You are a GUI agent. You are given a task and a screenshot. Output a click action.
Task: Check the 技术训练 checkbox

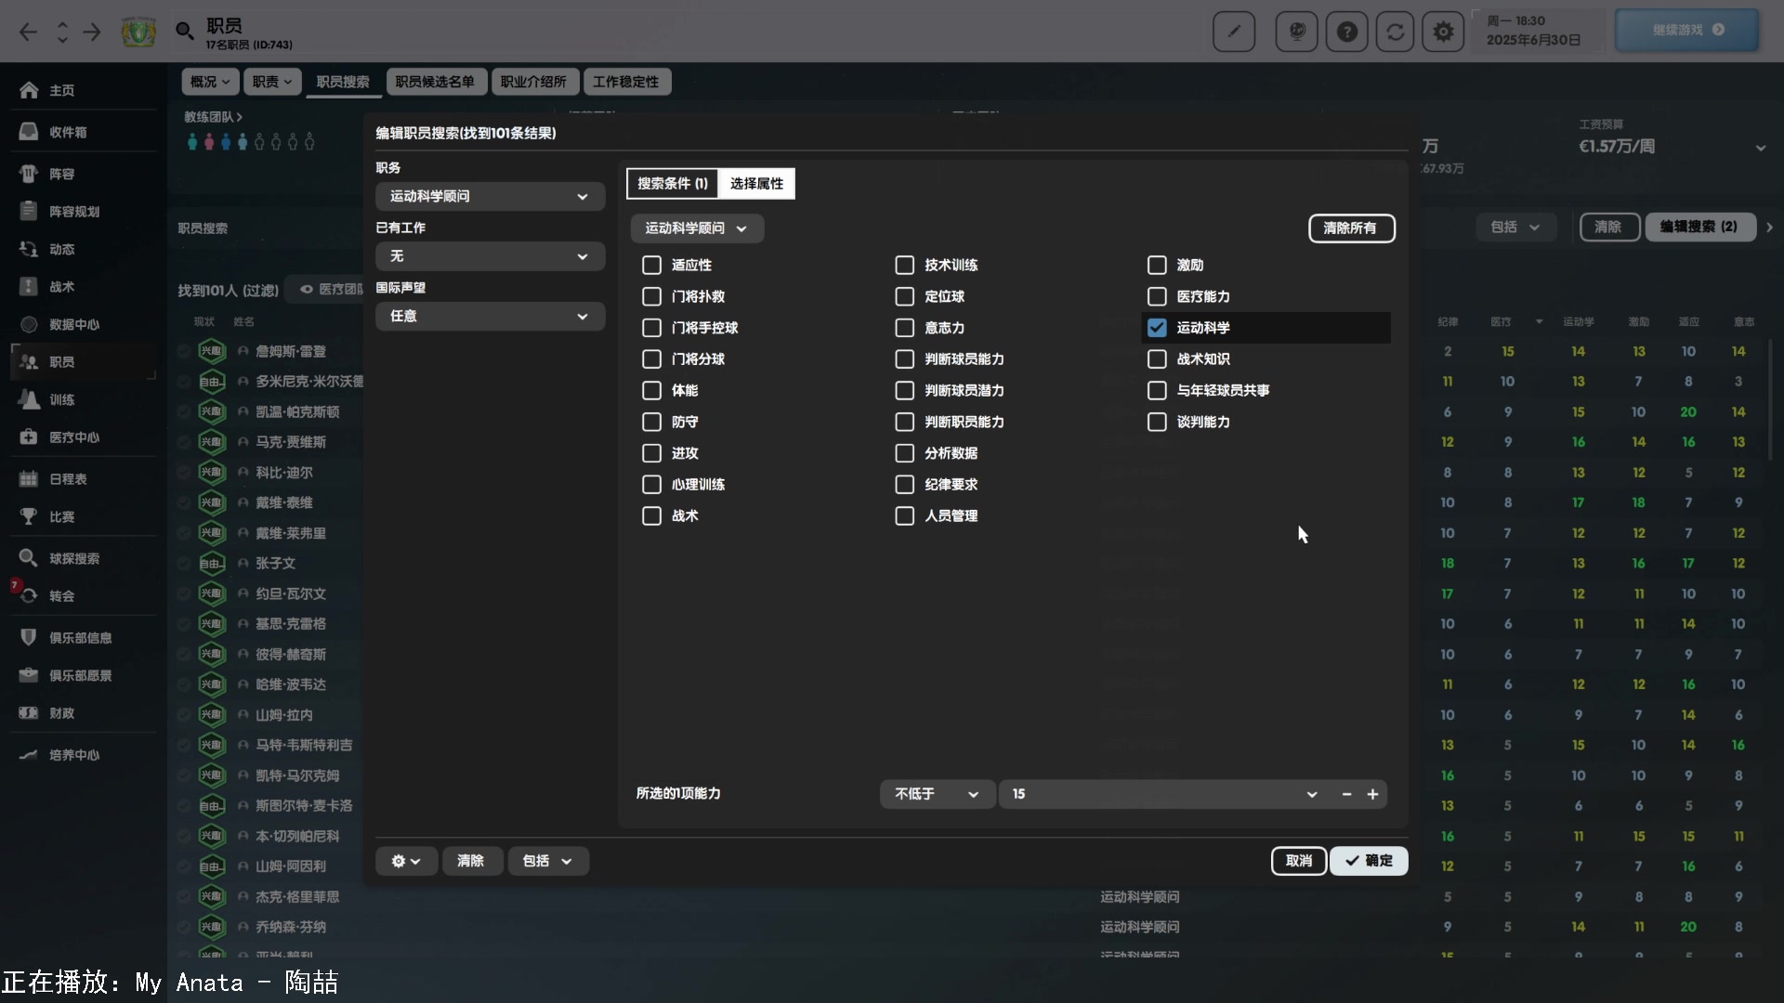click(904, 266)
